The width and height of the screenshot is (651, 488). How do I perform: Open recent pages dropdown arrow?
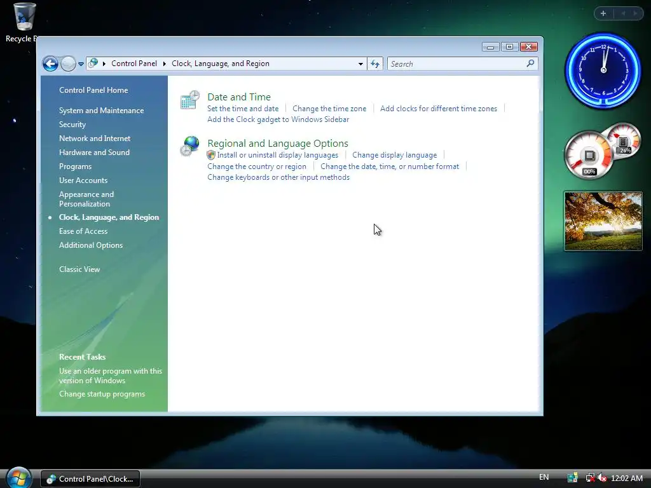[x=81, y=64]
